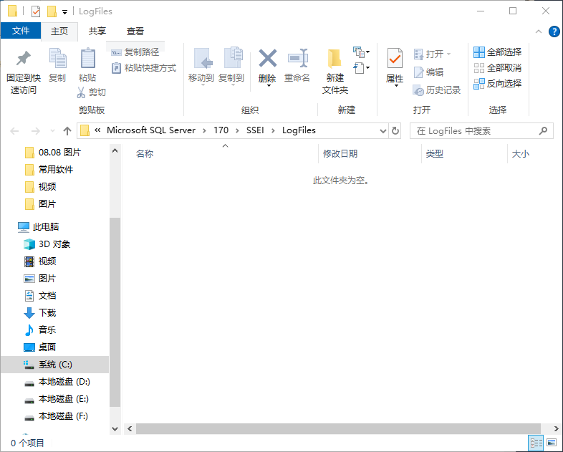The height and width of the screenshot is (452, 563).
Task: Click Select none (全部取消)
Action: point(497,68)
